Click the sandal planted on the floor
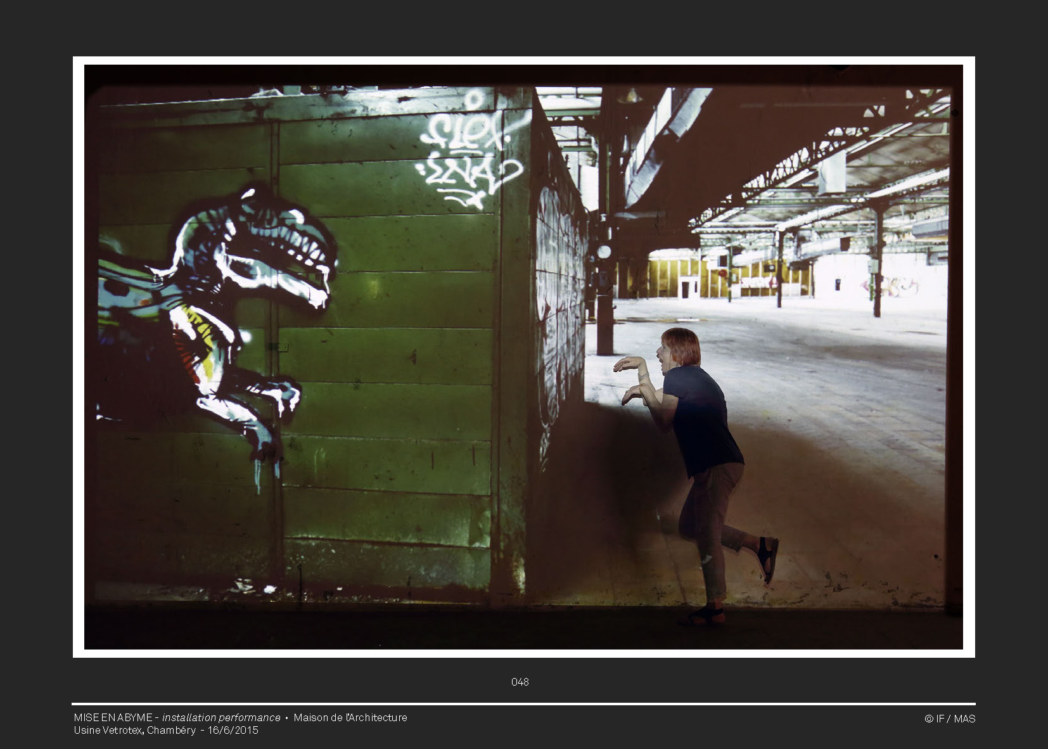The width and height of the screenshot is (1048, 749). tap(704, 616)
